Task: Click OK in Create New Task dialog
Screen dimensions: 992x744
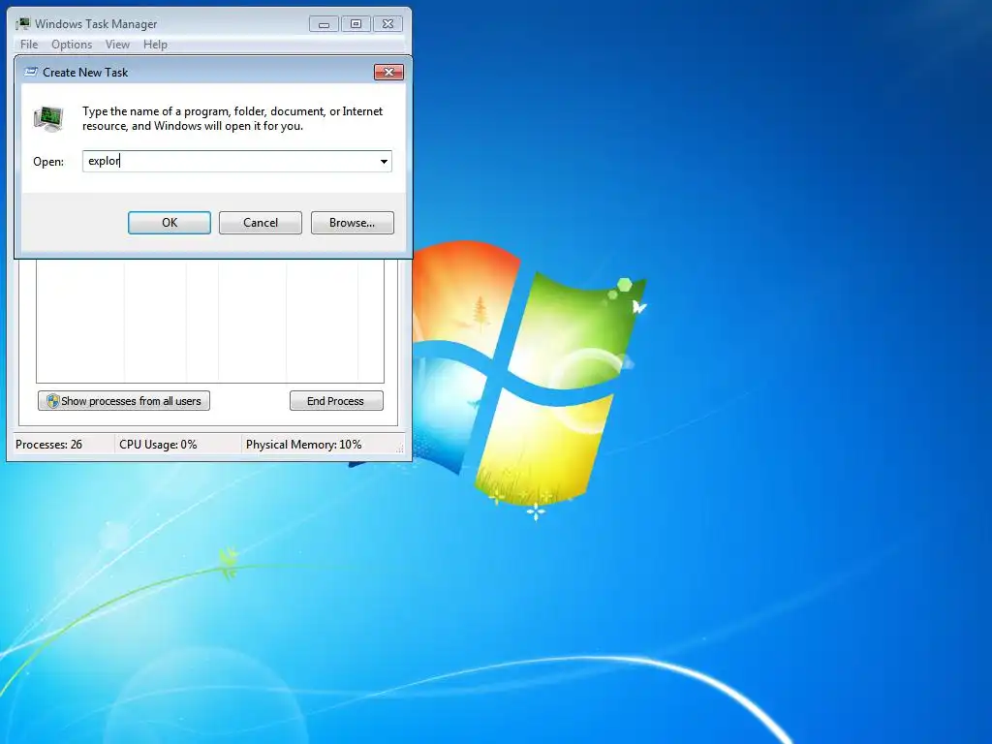Action: [x=169, y=223]
